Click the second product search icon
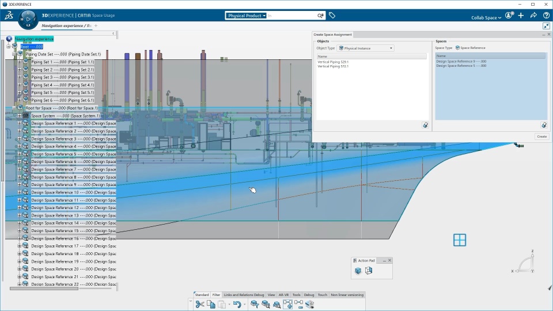553x311 pixels. 266,304
